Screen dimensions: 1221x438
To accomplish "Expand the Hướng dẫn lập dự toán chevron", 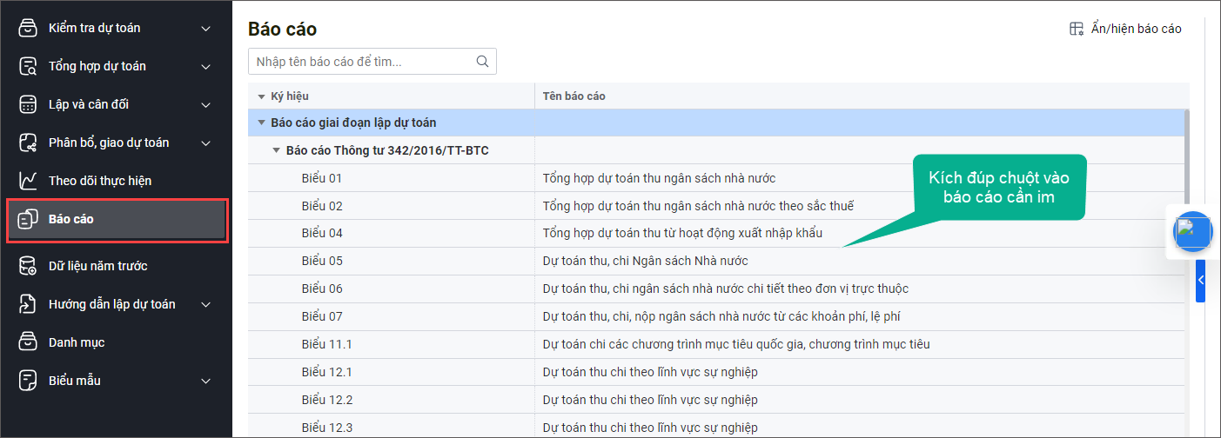I will (205, 305).
